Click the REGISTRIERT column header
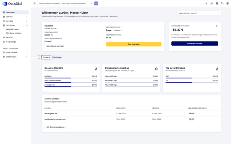231x144 pixels. coord(121,108)
